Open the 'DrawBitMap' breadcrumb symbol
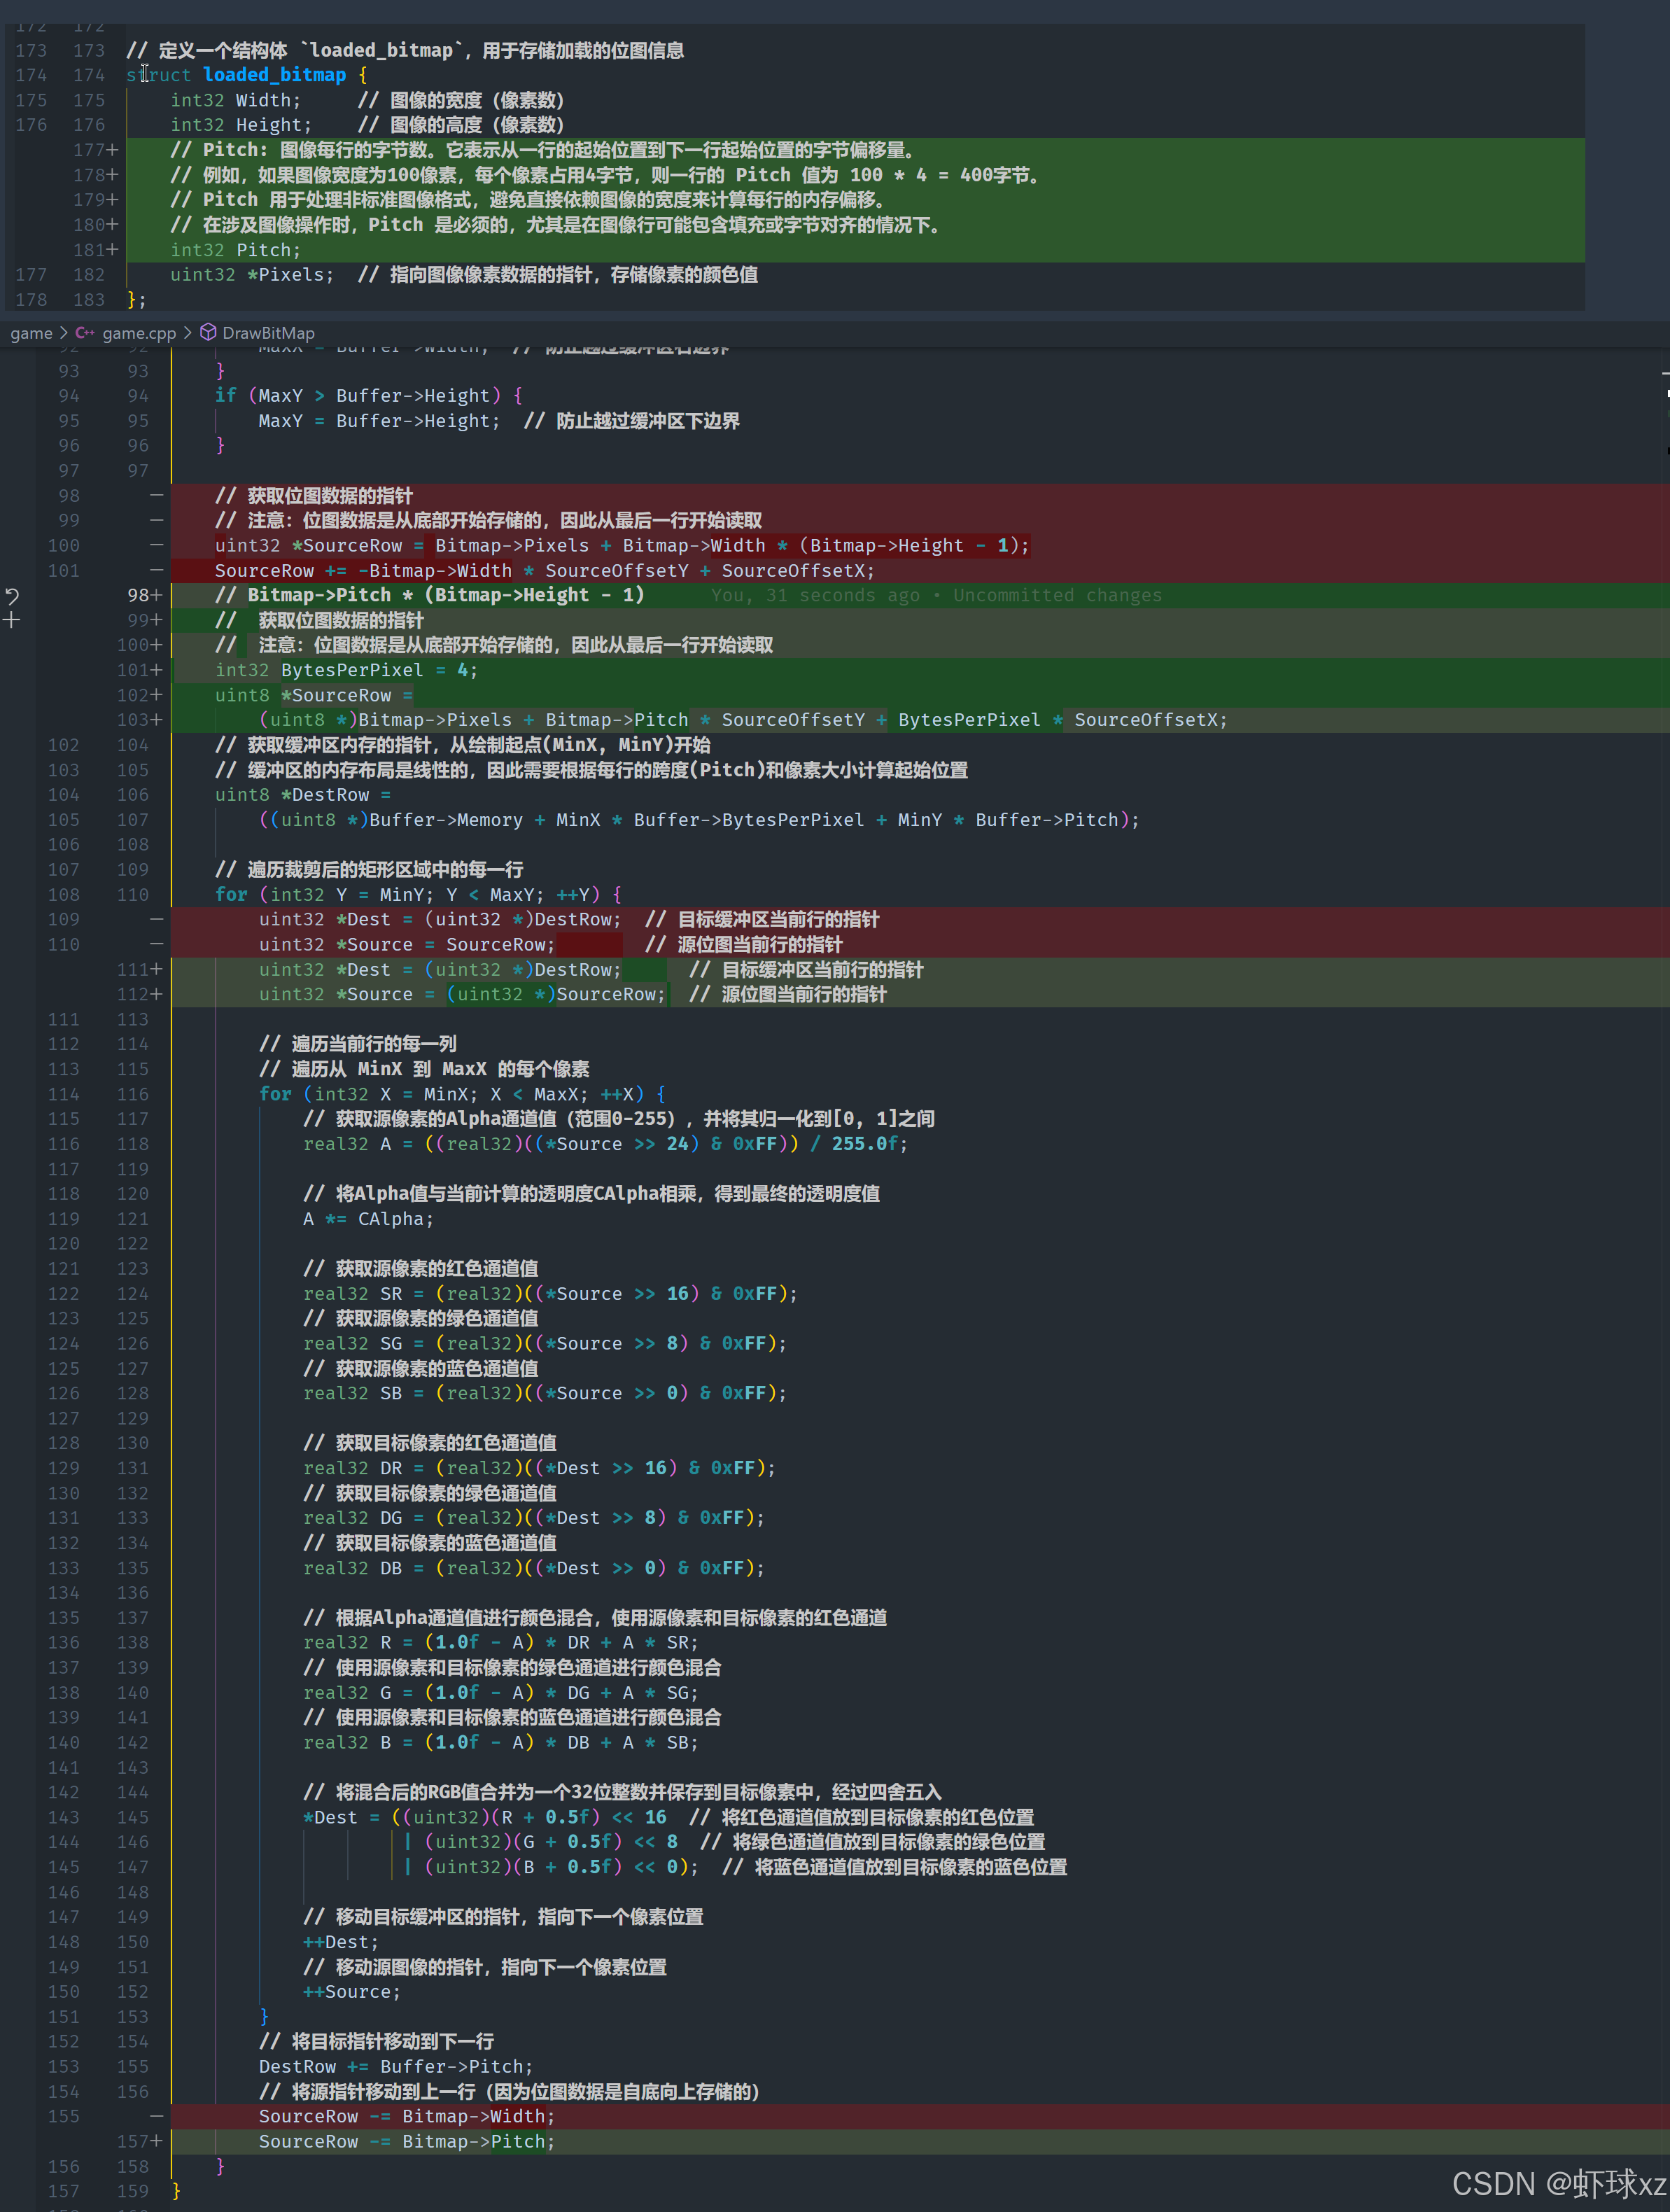This screenshot has height=2212, width=1670. [x=268, y=333]
